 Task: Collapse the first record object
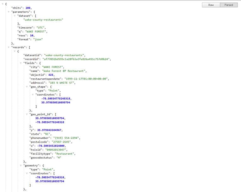coord(15,51)
